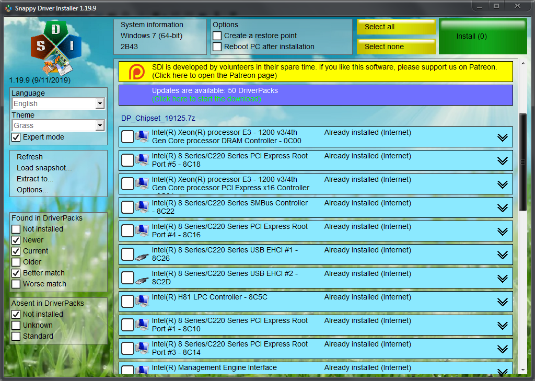The width and height of the screenshot is (535, 381).
Task: Click device icon for Root Port #4 8C16
Action: (142, 231)
